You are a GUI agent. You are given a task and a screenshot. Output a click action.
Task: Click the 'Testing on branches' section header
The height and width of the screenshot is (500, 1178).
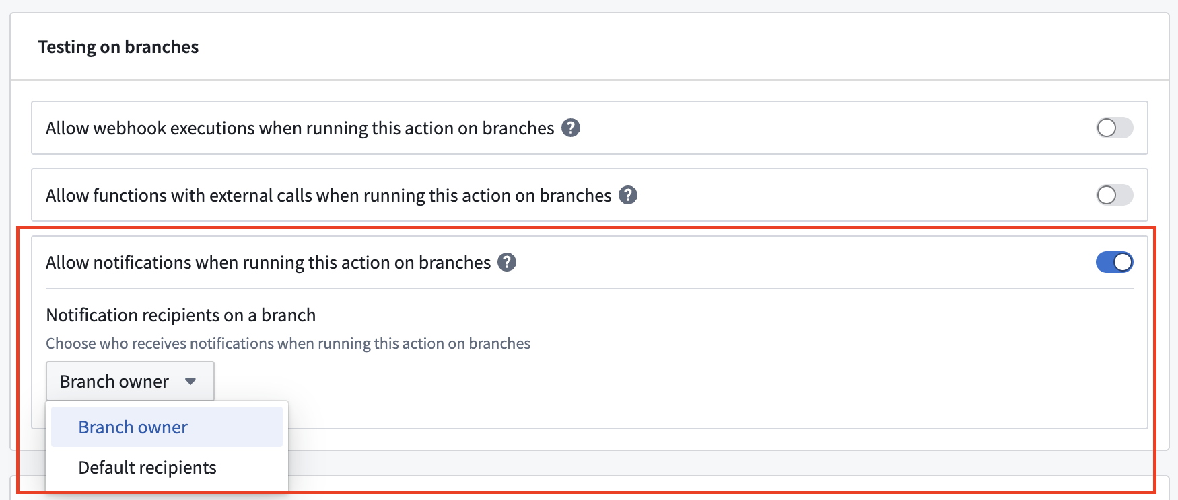click(118, 46)
